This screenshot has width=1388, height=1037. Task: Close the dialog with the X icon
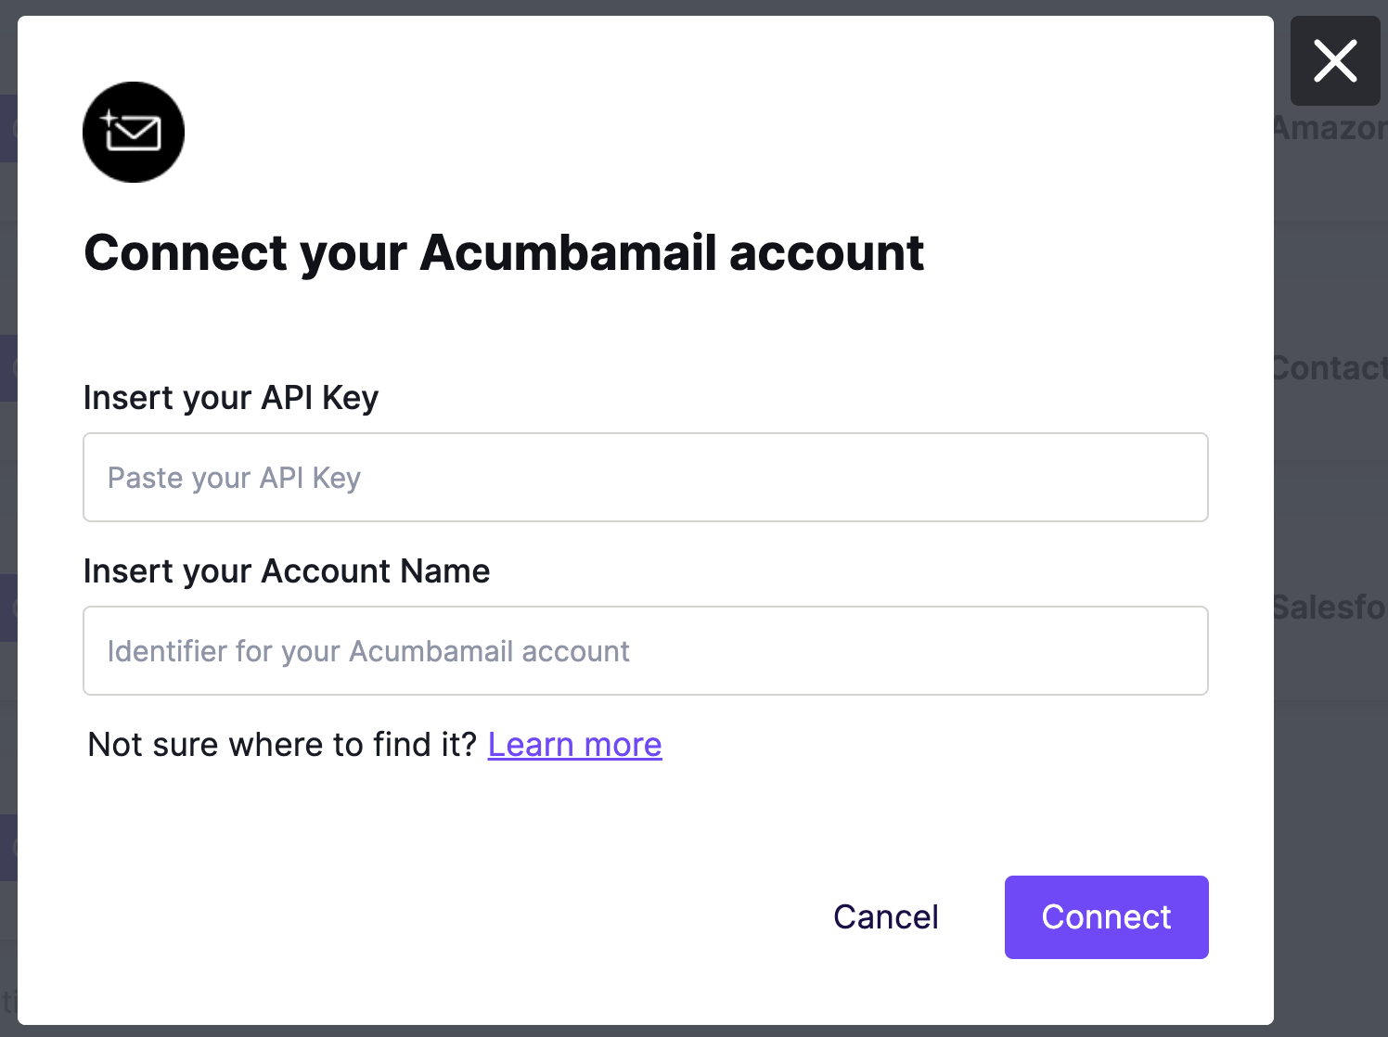(x=1335, y=61)
